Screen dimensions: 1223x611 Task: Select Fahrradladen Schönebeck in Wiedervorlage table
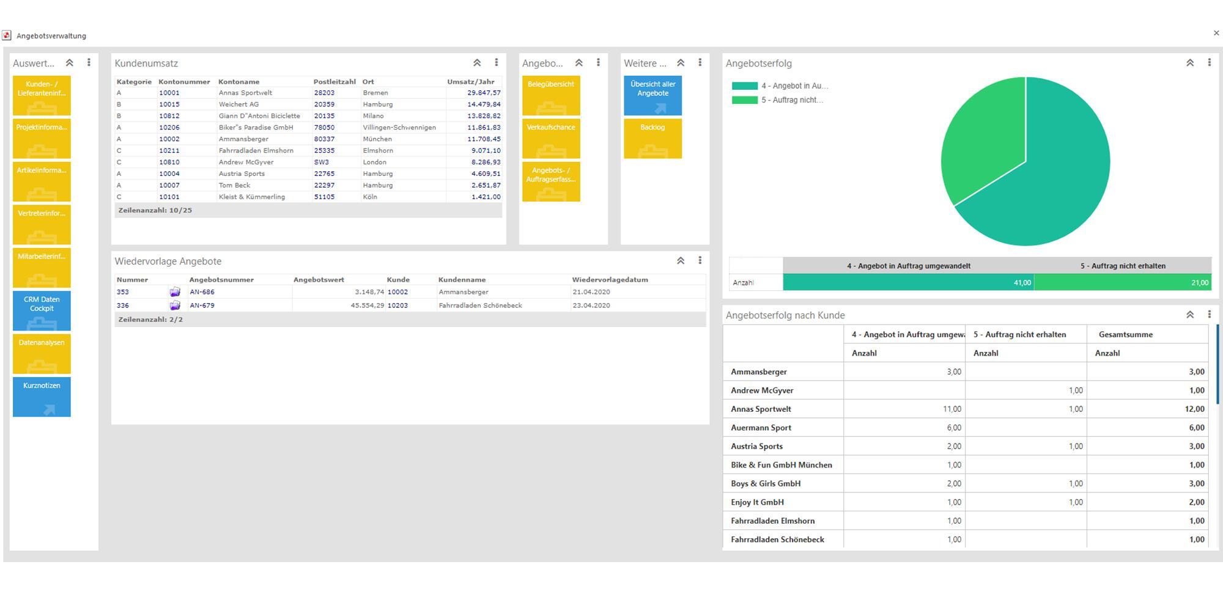pos(410,305)
